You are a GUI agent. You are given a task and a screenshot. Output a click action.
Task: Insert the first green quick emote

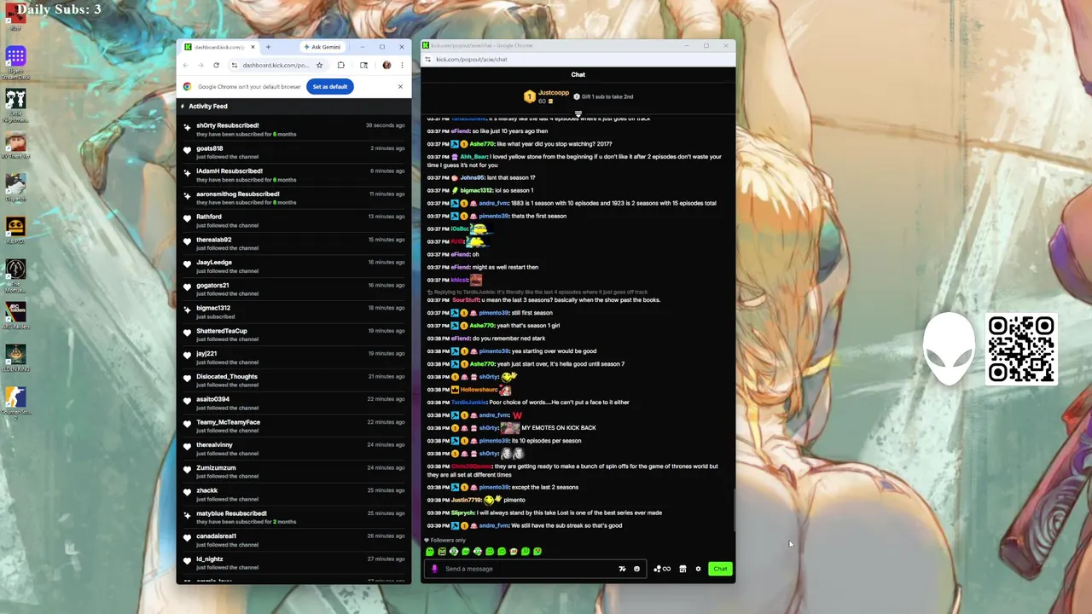tap(430, 552)
